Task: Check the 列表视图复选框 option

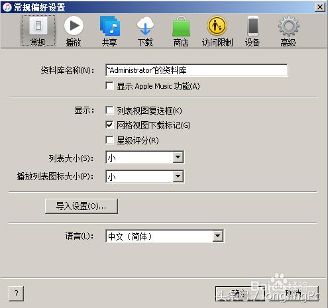Action: [109, 110]
